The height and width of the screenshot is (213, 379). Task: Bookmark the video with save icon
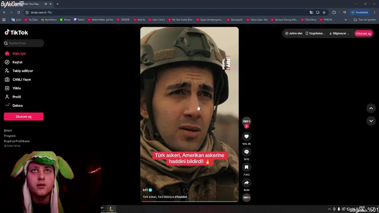click(x=246, y=167)
